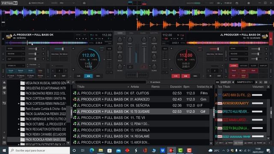Open Windows Task View from the taskbar
274x154 pixels.
pos(83,150)
